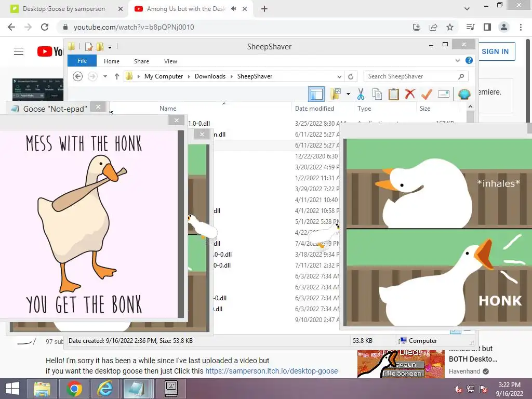Click the share page icon in Chrome
Image resolution: width=532 pixels, height=399 pixels.
coord(433,27)
